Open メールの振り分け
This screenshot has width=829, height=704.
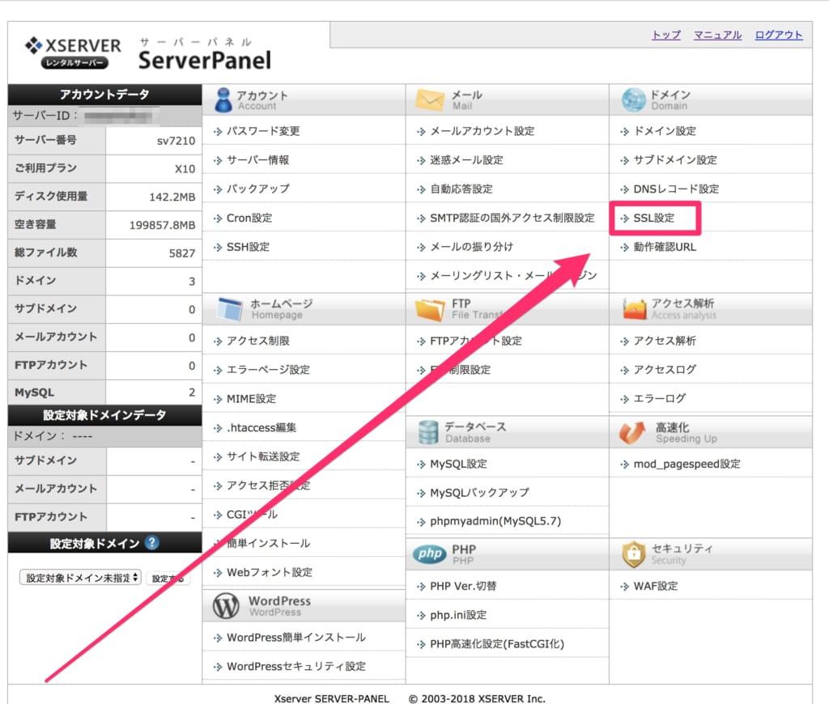coord(471,247)
